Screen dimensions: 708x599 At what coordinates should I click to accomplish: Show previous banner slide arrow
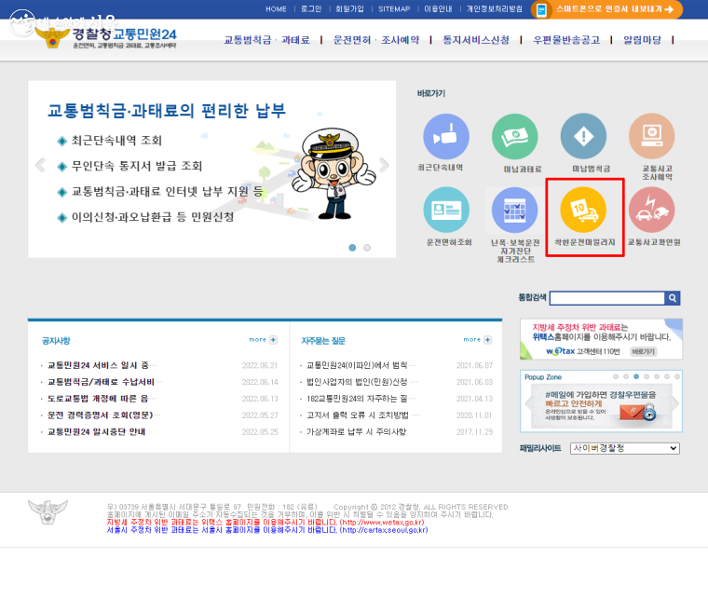(x=41, y=165)
